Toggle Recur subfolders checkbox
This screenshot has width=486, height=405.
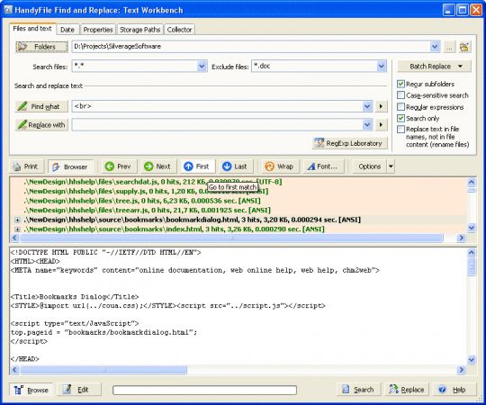pyautogui.click(x=400, y=84)
